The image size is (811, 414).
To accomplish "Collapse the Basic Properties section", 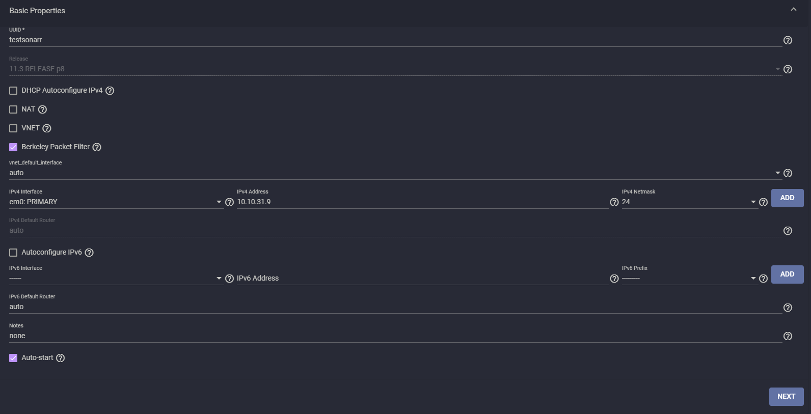I will pos(793,10).
